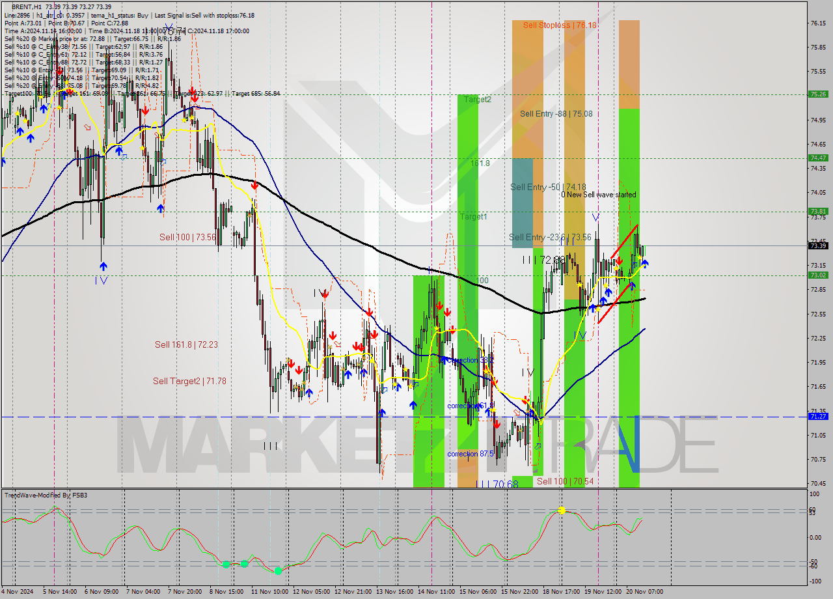Screen dimensions: 833x599
Task: Click the Target1 label
Action: pos(473,216)
